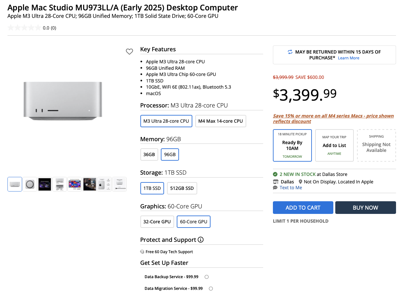Select the 18 Minute Pickup option

pyautogui.click(x=292, y=145)
